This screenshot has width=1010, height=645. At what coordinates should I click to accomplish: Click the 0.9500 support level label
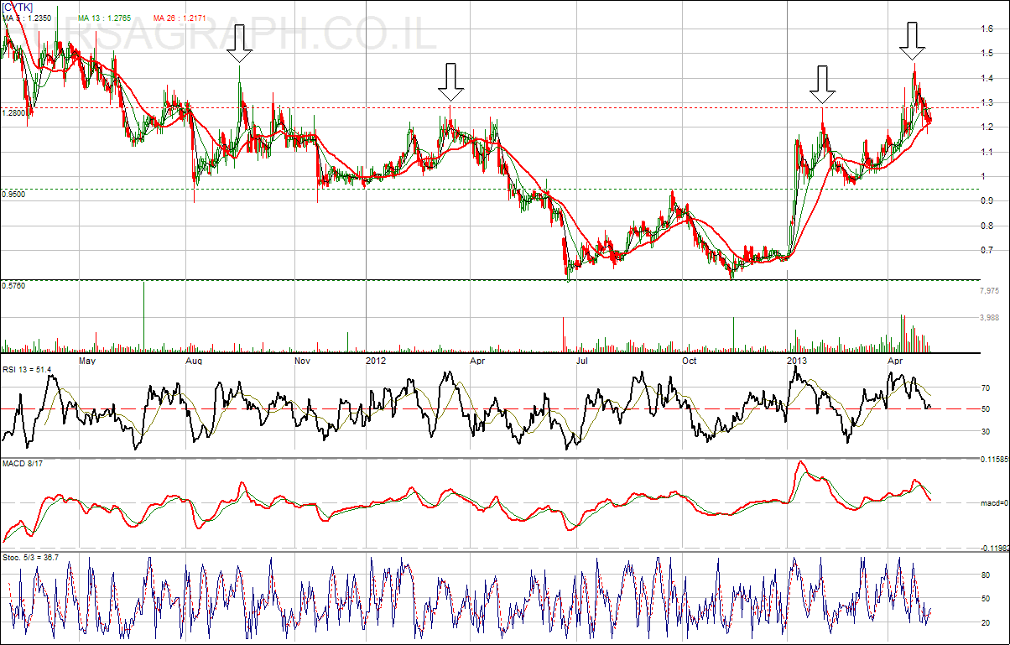point(13,194)
